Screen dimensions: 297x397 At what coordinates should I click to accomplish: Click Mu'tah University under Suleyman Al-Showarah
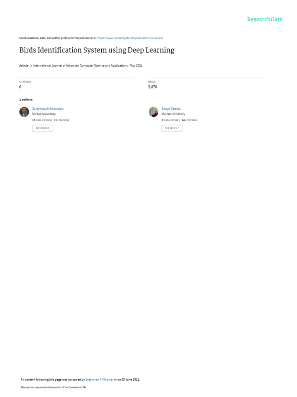click(44, 114)
